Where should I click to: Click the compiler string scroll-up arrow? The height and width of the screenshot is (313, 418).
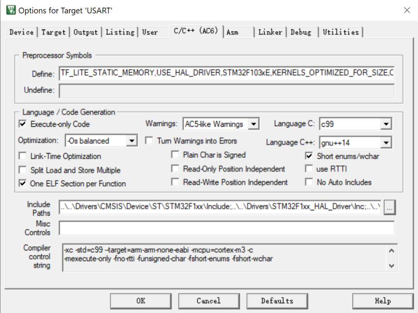click(391, 250)
